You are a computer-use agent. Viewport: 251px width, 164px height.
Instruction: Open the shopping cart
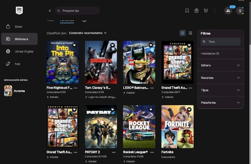pos(206,11)
